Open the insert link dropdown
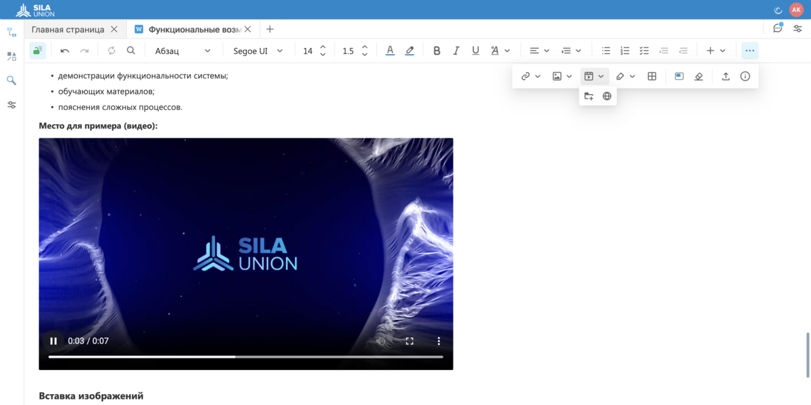Viewport: 811px width, 405px height. pos(531,76)
